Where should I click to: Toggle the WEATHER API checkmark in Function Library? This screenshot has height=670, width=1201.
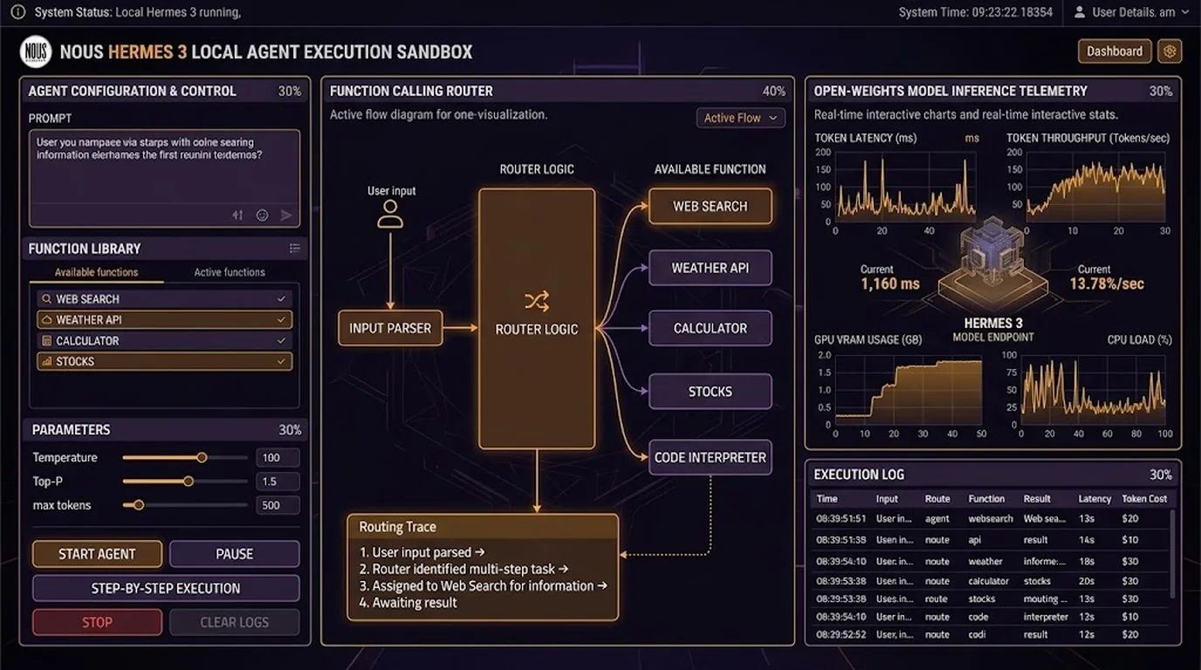tap(281, 320)
